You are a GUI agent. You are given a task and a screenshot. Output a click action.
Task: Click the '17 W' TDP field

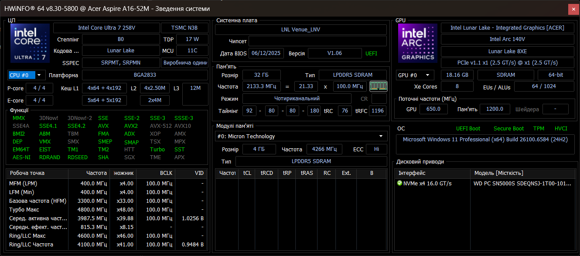coord(192,39)
